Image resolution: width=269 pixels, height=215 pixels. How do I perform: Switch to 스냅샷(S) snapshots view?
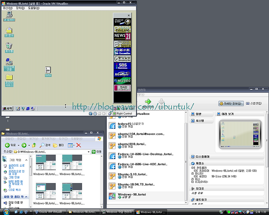254,103
